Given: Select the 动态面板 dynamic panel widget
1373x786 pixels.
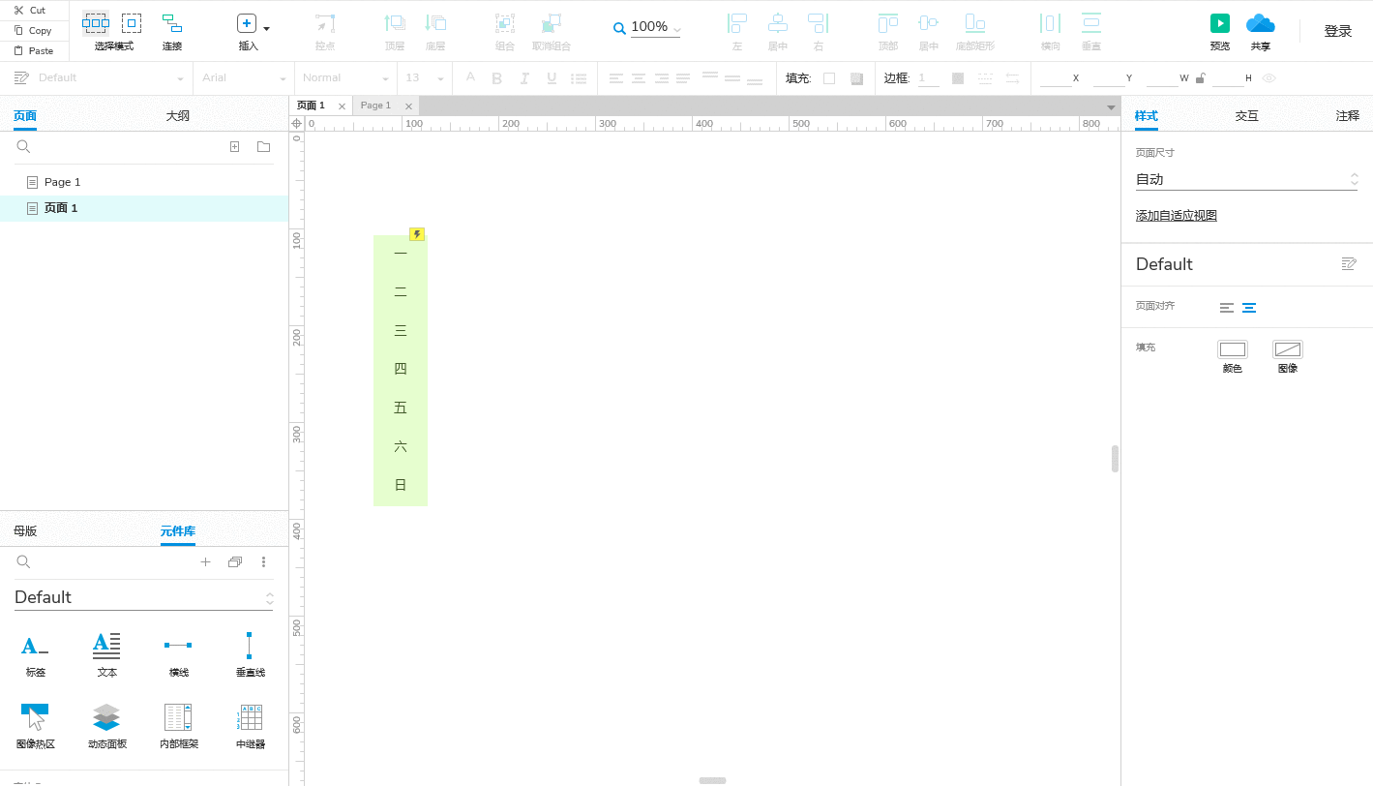Looking at the screenshot, I should click(x=107, y=726).
